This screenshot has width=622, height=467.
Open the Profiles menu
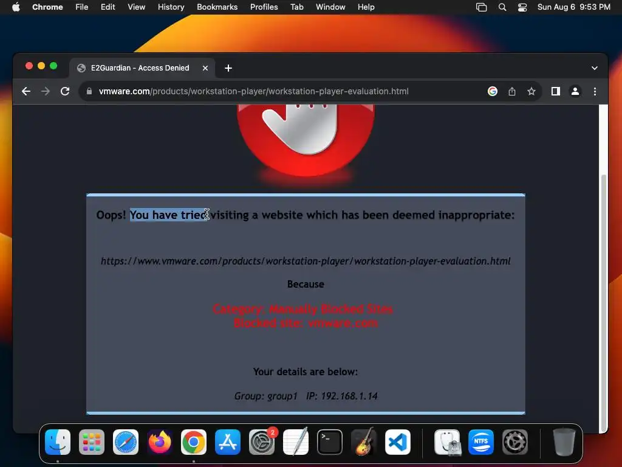[264, 7]
